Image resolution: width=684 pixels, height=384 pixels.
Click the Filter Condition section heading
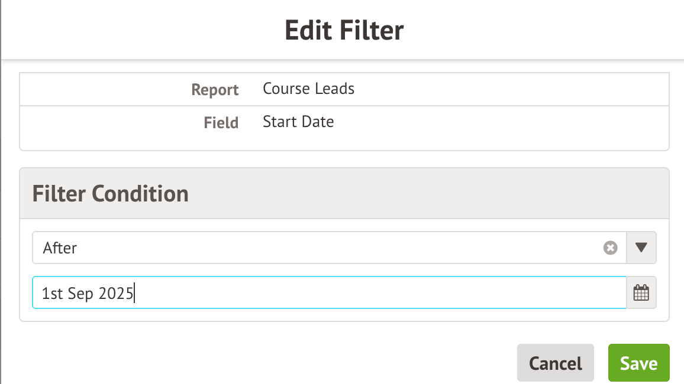point(110,194)
